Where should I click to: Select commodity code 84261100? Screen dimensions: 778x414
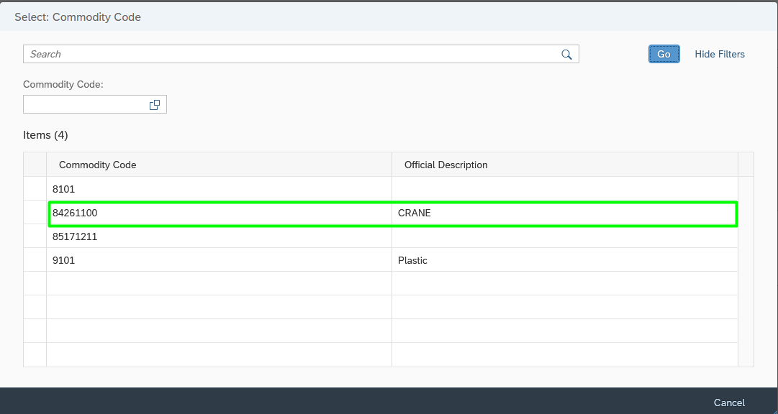(75, 213)
